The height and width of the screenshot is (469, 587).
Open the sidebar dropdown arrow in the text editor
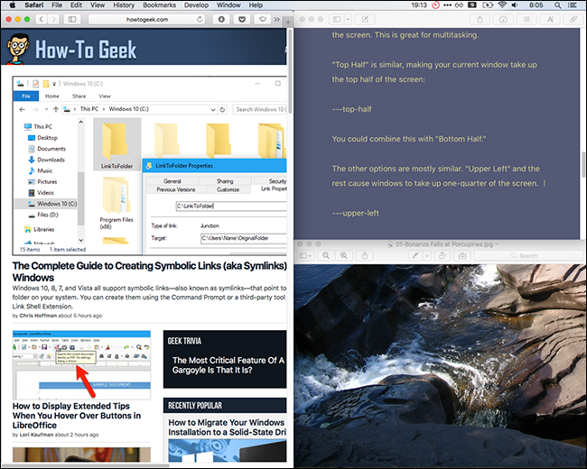coord(348,19)
